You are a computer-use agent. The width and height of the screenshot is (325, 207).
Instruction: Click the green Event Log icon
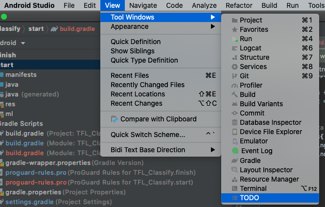click(x=235, y=151)
